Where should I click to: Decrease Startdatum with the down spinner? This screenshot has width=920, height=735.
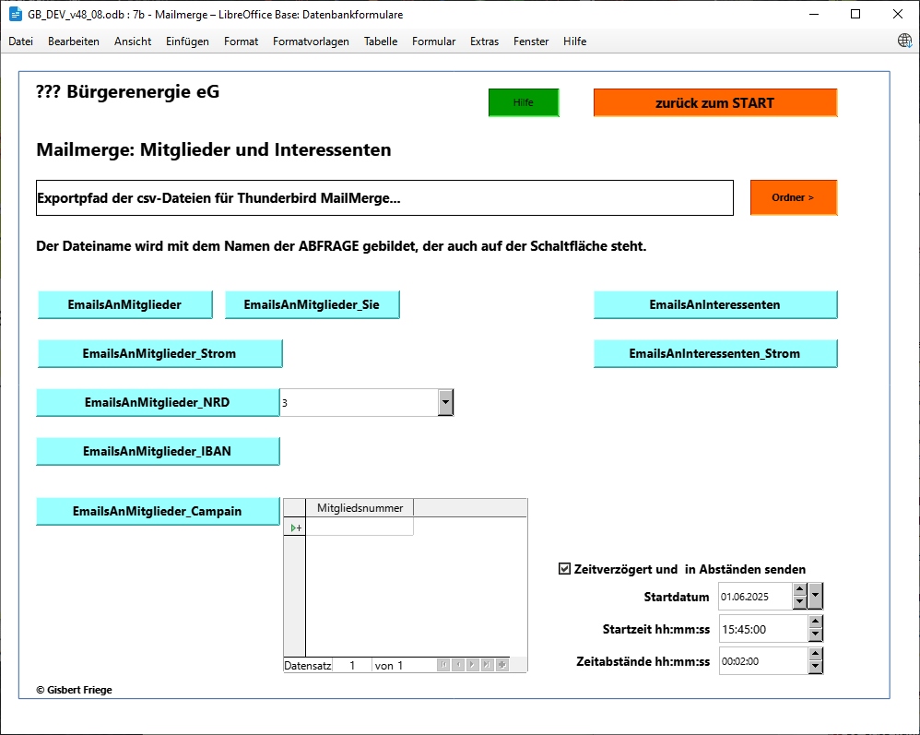coord(800,603)
